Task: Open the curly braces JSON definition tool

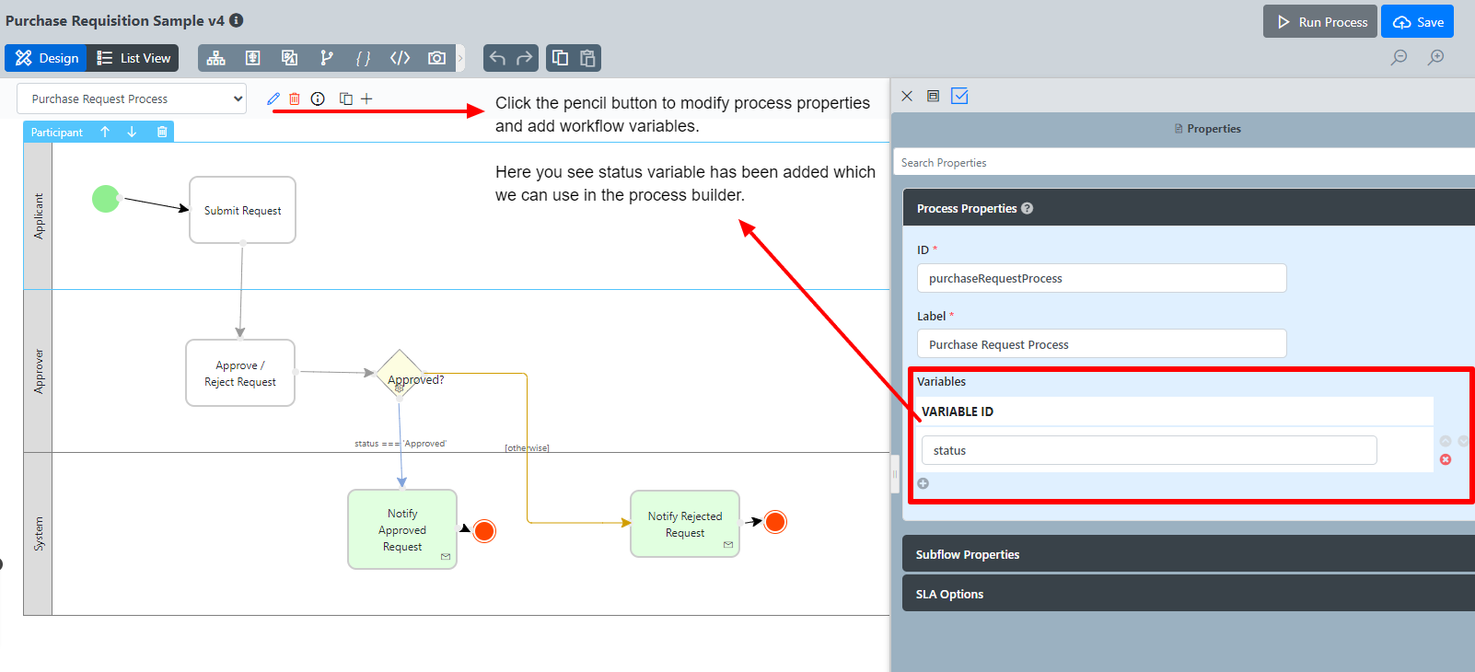Action: tap(364, 58)
